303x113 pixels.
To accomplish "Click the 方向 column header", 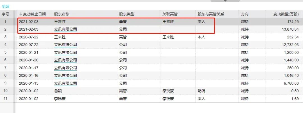I will (245, 14).
